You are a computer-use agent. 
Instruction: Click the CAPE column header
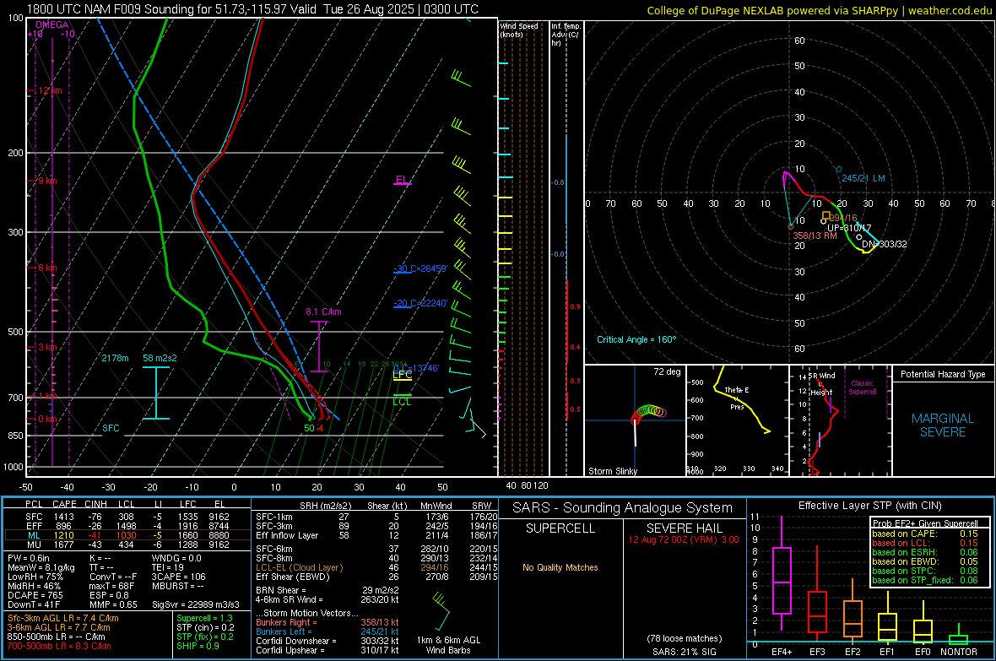coord(64,504)
